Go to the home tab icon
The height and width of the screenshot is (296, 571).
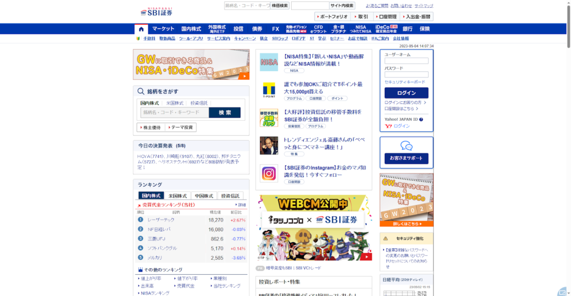click(141, 29)
